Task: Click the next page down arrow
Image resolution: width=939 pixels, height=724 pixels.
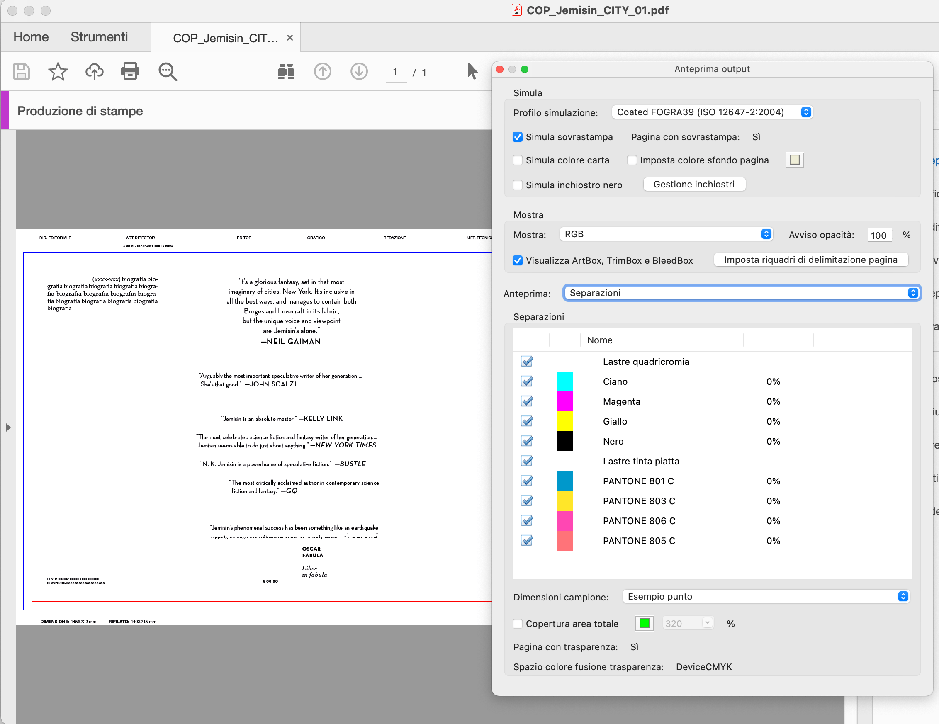Action: pos(359,71)
